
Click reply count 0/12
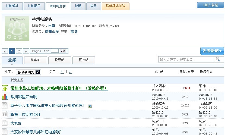coord(185,97)
